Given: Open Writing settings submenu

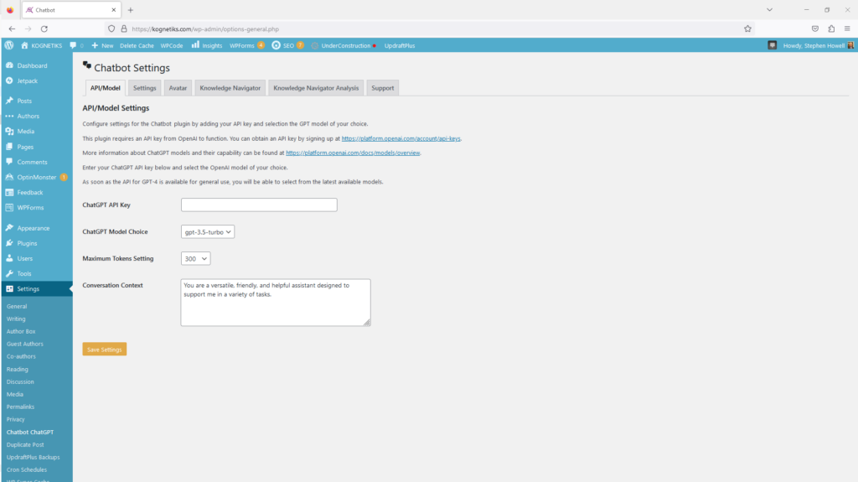Looking at the screenshot, I should tap(16, 319).
